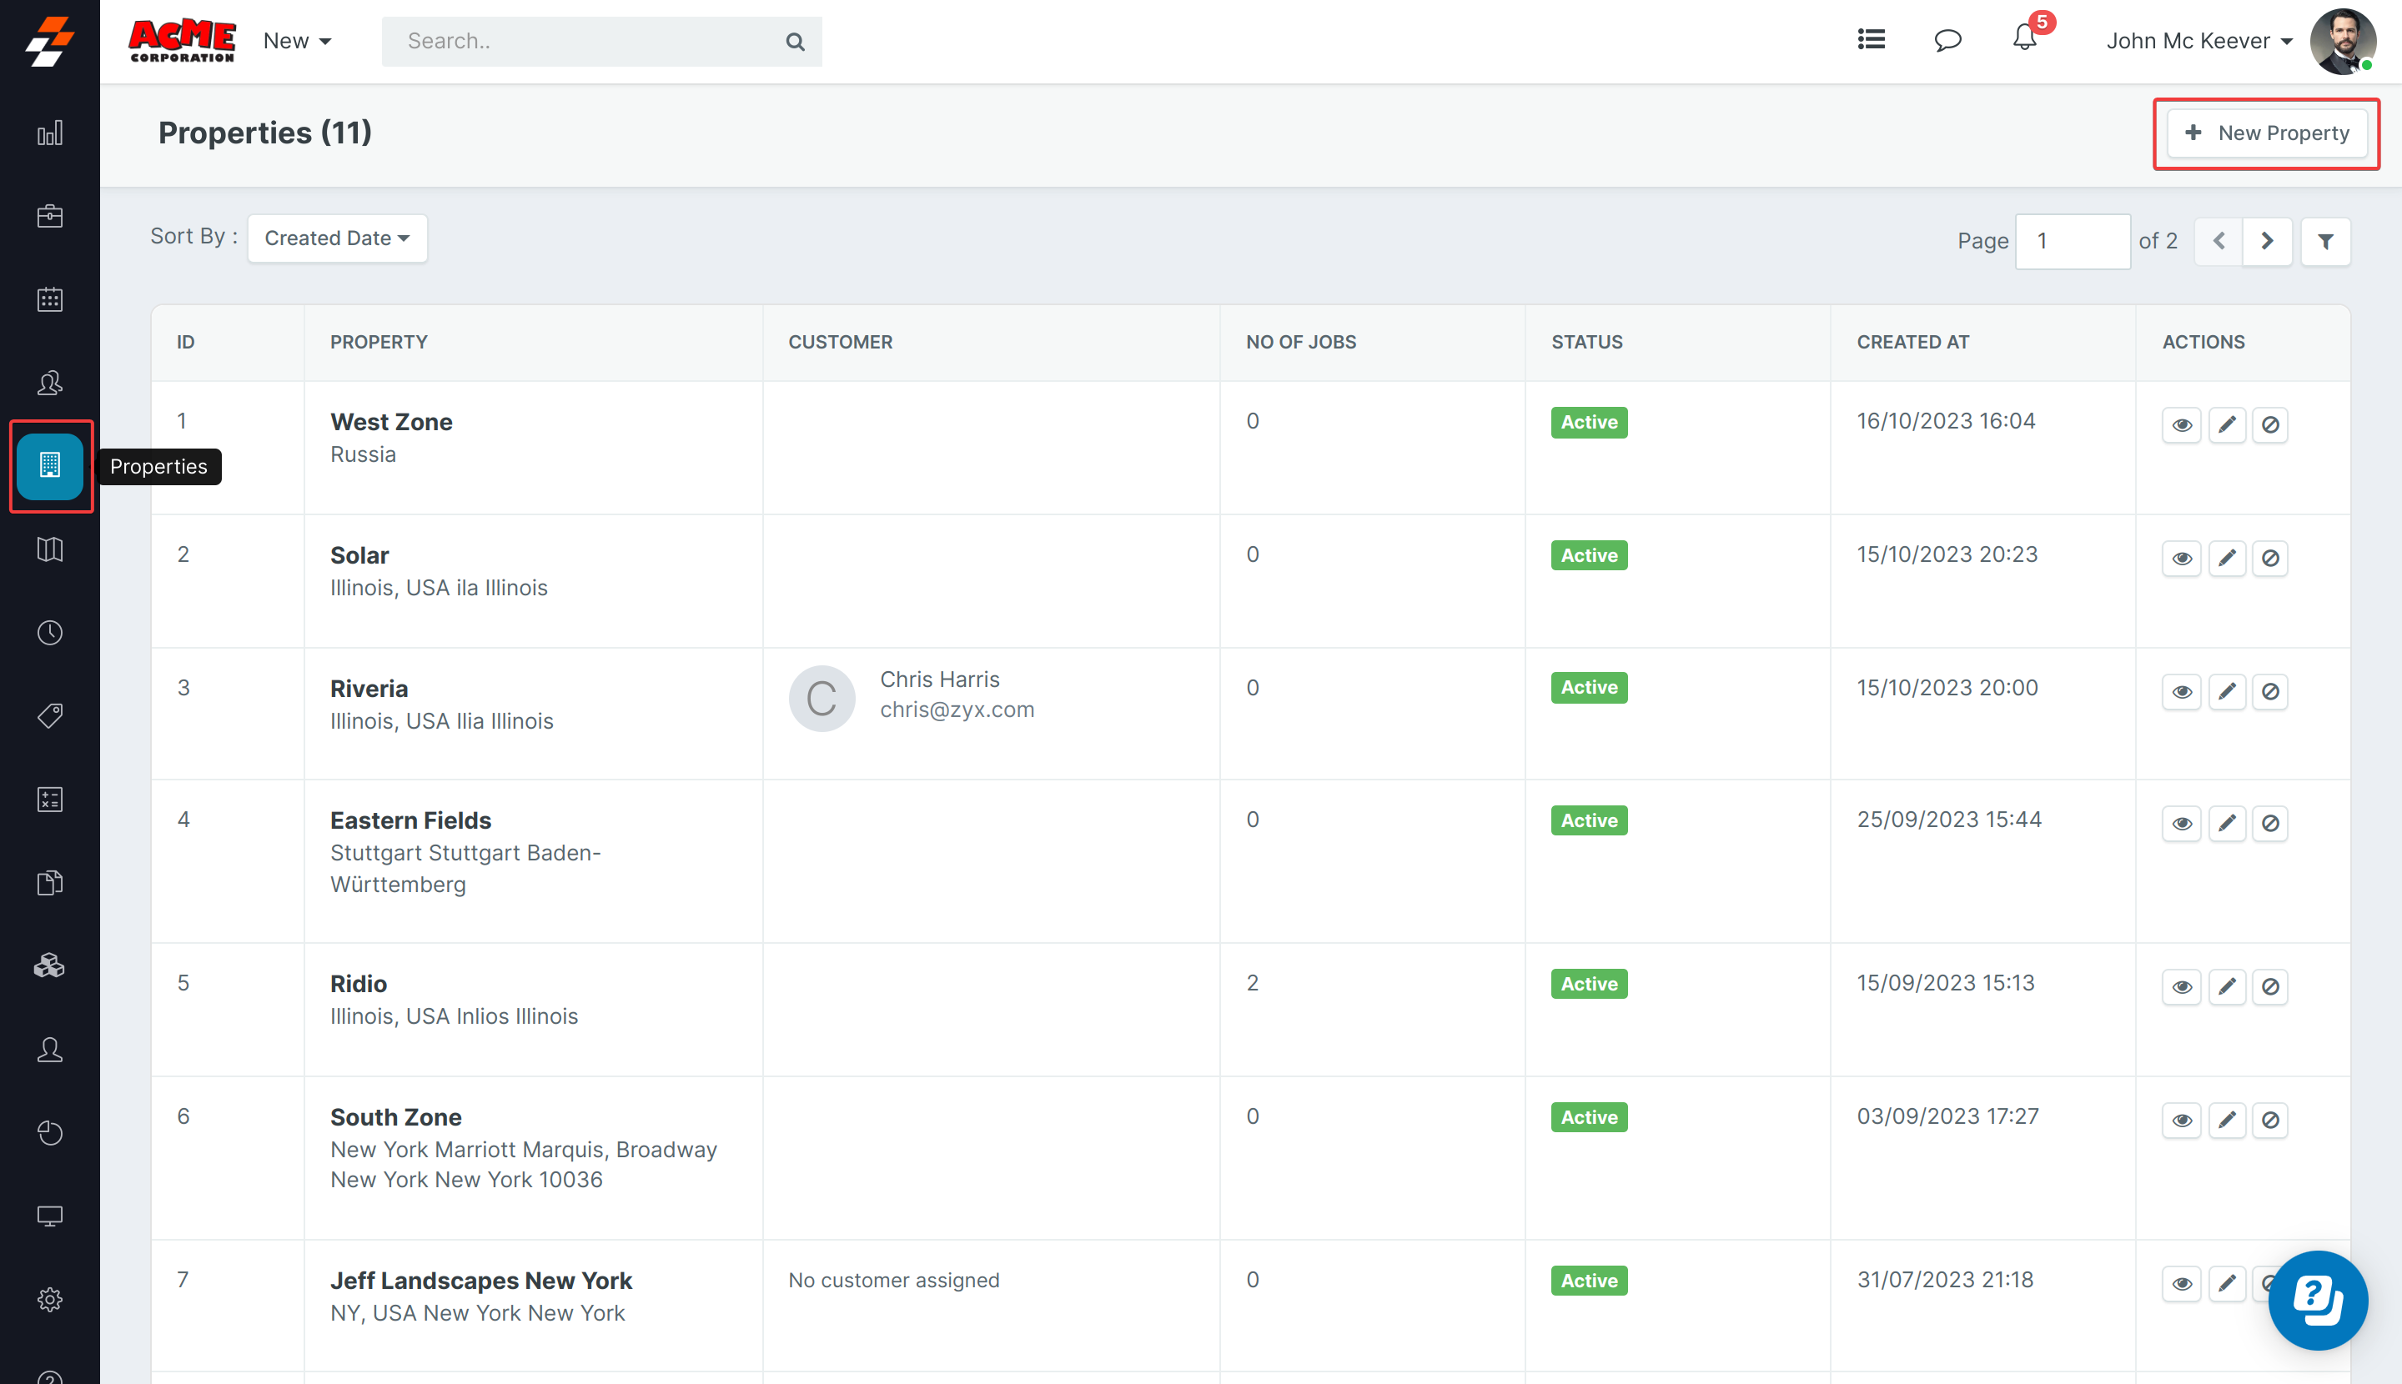Open the calendar icon in sidebar
Viewport: 2402px width, 1384px height.
point(49,299)
